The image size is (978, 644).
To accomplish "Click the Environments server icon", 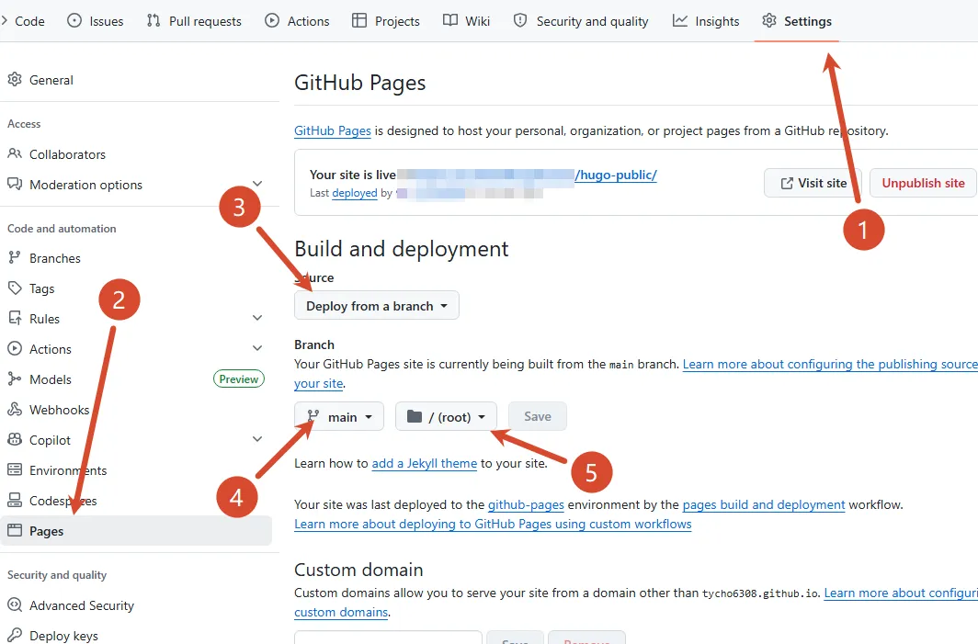I will point(15,469).
